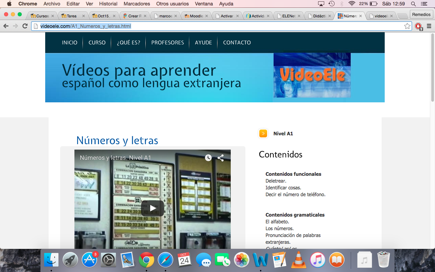Click the address bar URL field
Viewport: 435px width, 272px height.
(217, 26)
